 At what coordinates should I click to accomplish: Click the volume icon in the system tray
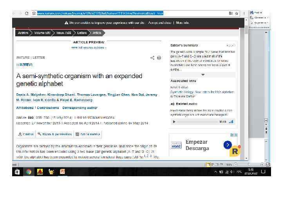(232, 172)
